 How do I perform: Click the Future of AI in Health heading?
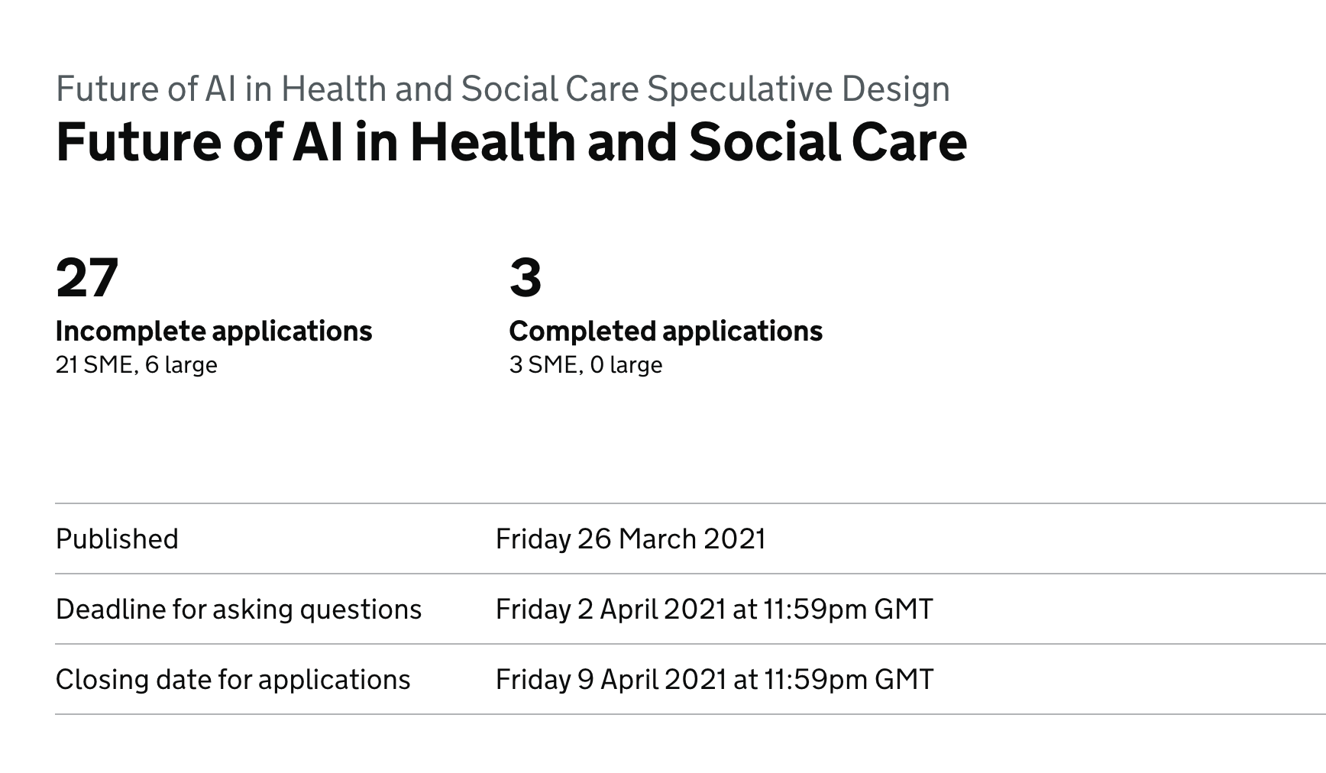click(511, 143)
